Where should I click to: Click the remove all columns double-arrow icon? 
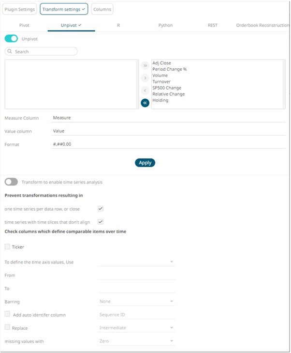pyautogui.click(x=145, y=103)
